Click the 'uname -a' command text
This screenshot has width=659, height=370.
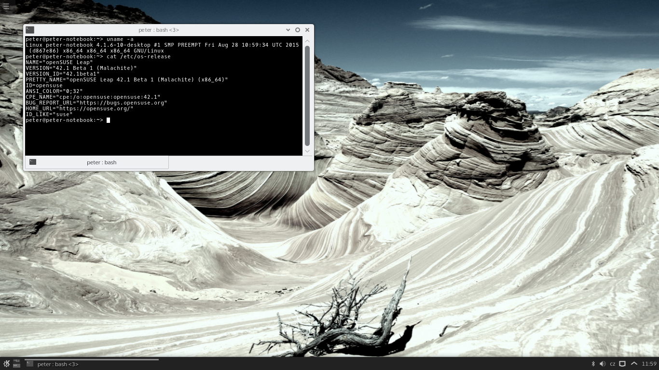[120, 39]
